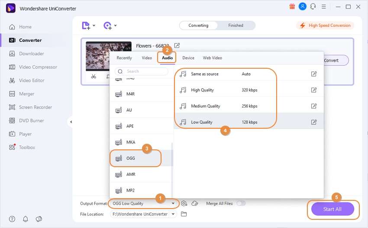368x228 pixels.
Task: Select the APE audio format
Action: 141,126
